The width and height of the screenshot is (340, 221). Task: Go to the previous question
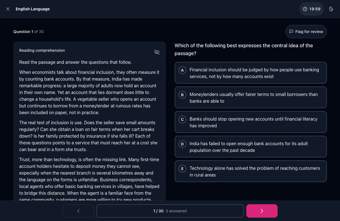[x=78, y=211]
